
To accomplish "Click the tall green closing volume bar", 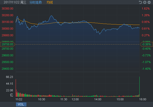I will (x=140, y=87).
